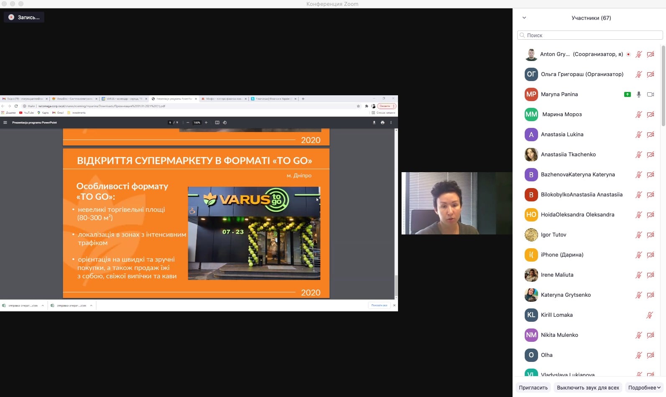The height and width of the screenshot is (397, 666).
Task: Select the Prezentacja programu PowerPoint tab
Action: [x=174, y=99]
